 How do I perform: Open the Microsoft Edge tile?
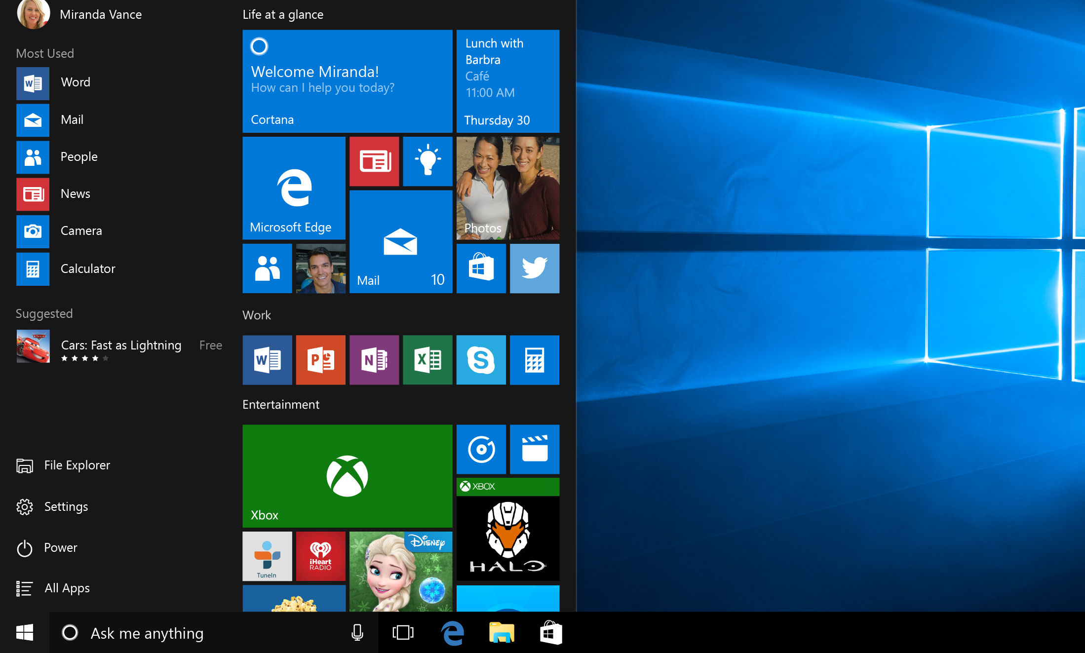click(294, 188)
